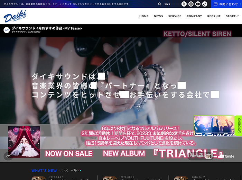Open the search magnifier icon

[159, 4]
